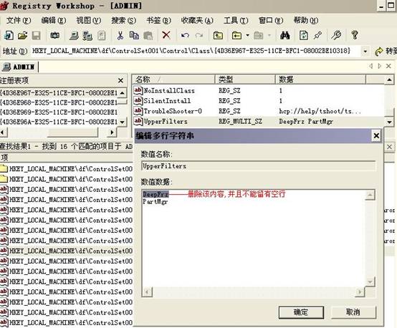The image size is (397, 328).
Task: Click the redo arrow icon
Action: [199, 35]
